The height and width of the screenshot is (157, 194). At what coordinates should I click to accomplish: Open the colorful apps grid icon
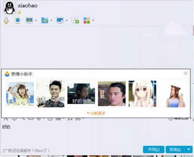pyautogui.click(x=87, y=21)
